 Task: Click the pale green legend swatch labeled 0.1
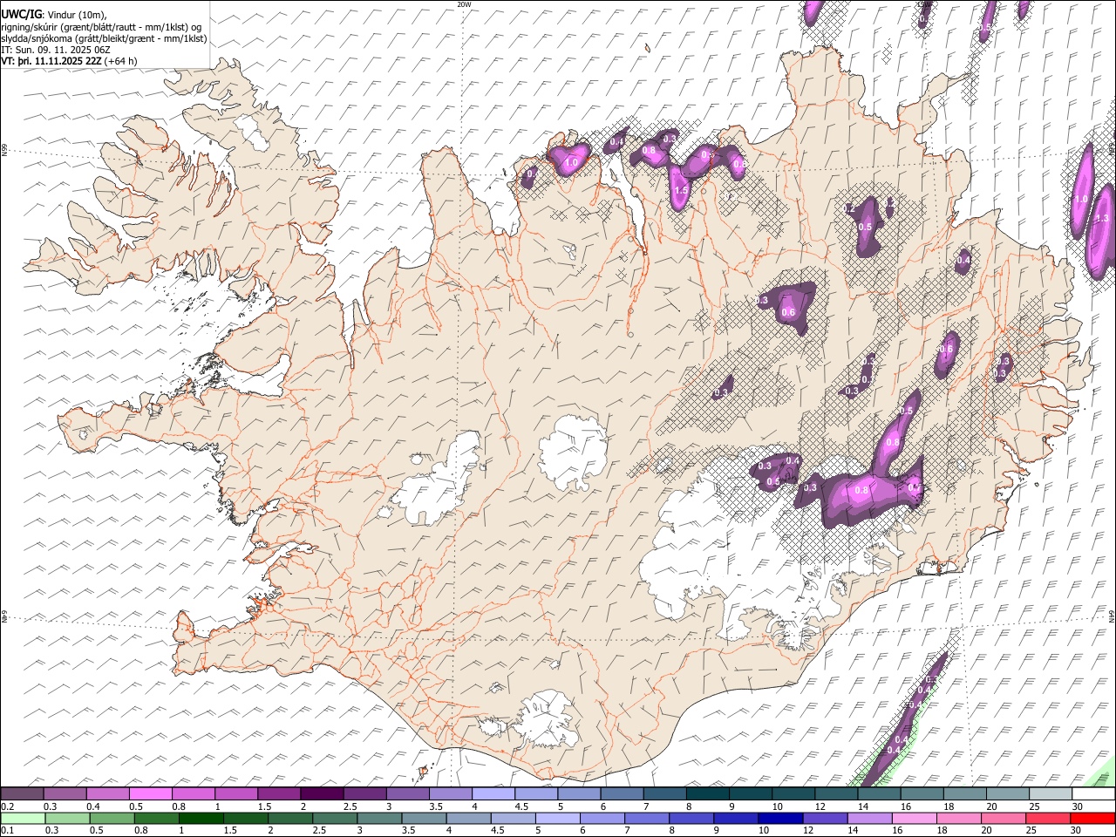click(22, 819)
